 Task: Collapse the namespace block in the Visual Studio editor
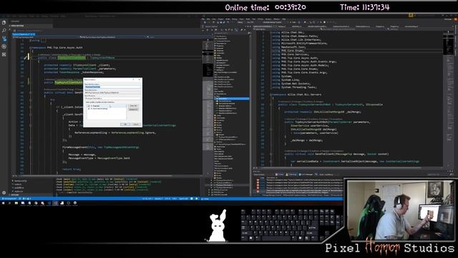click(x=271, y=95)
